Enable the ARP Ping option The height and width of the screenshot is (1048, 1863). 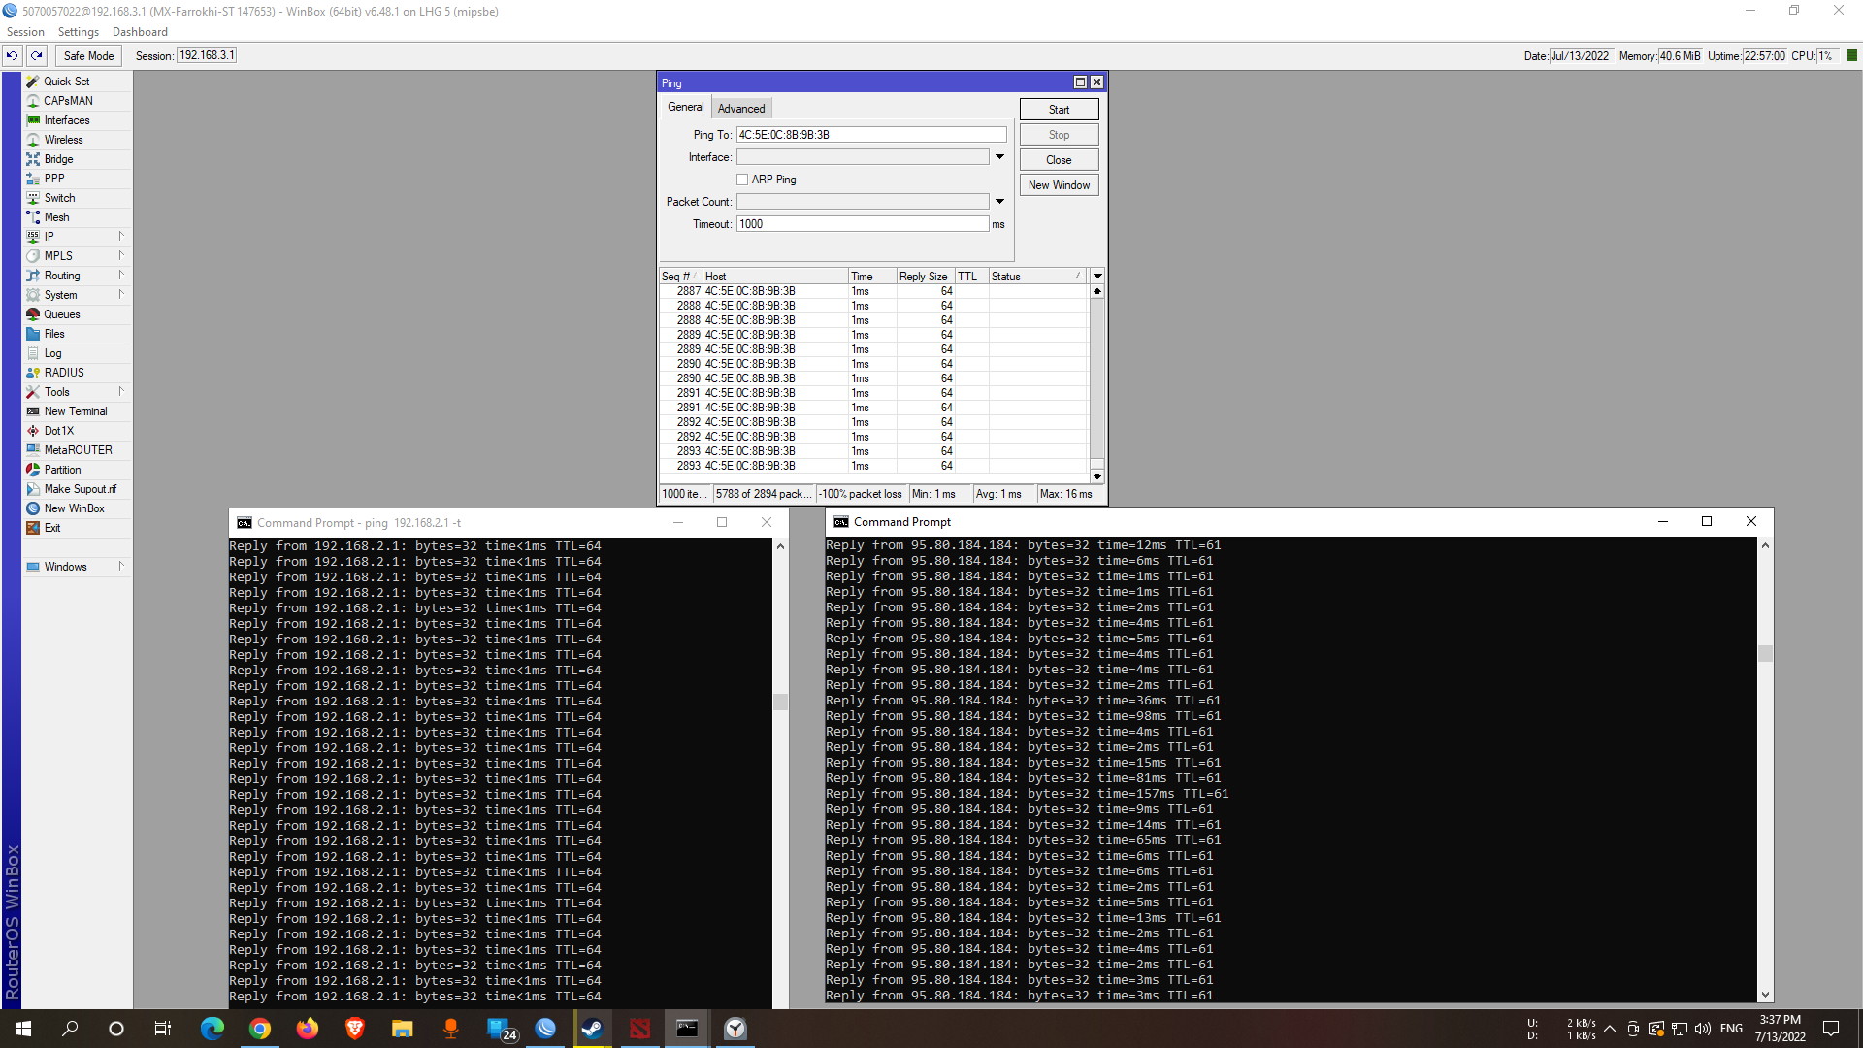tap(742, 179)
